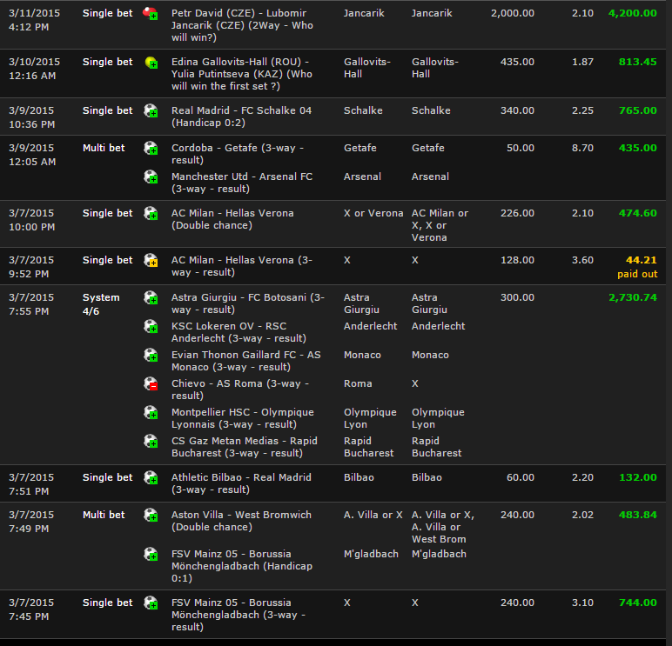Click the 3/9/2015 10:36 PM date cell
672x646 pixels.
coord(31,117)
